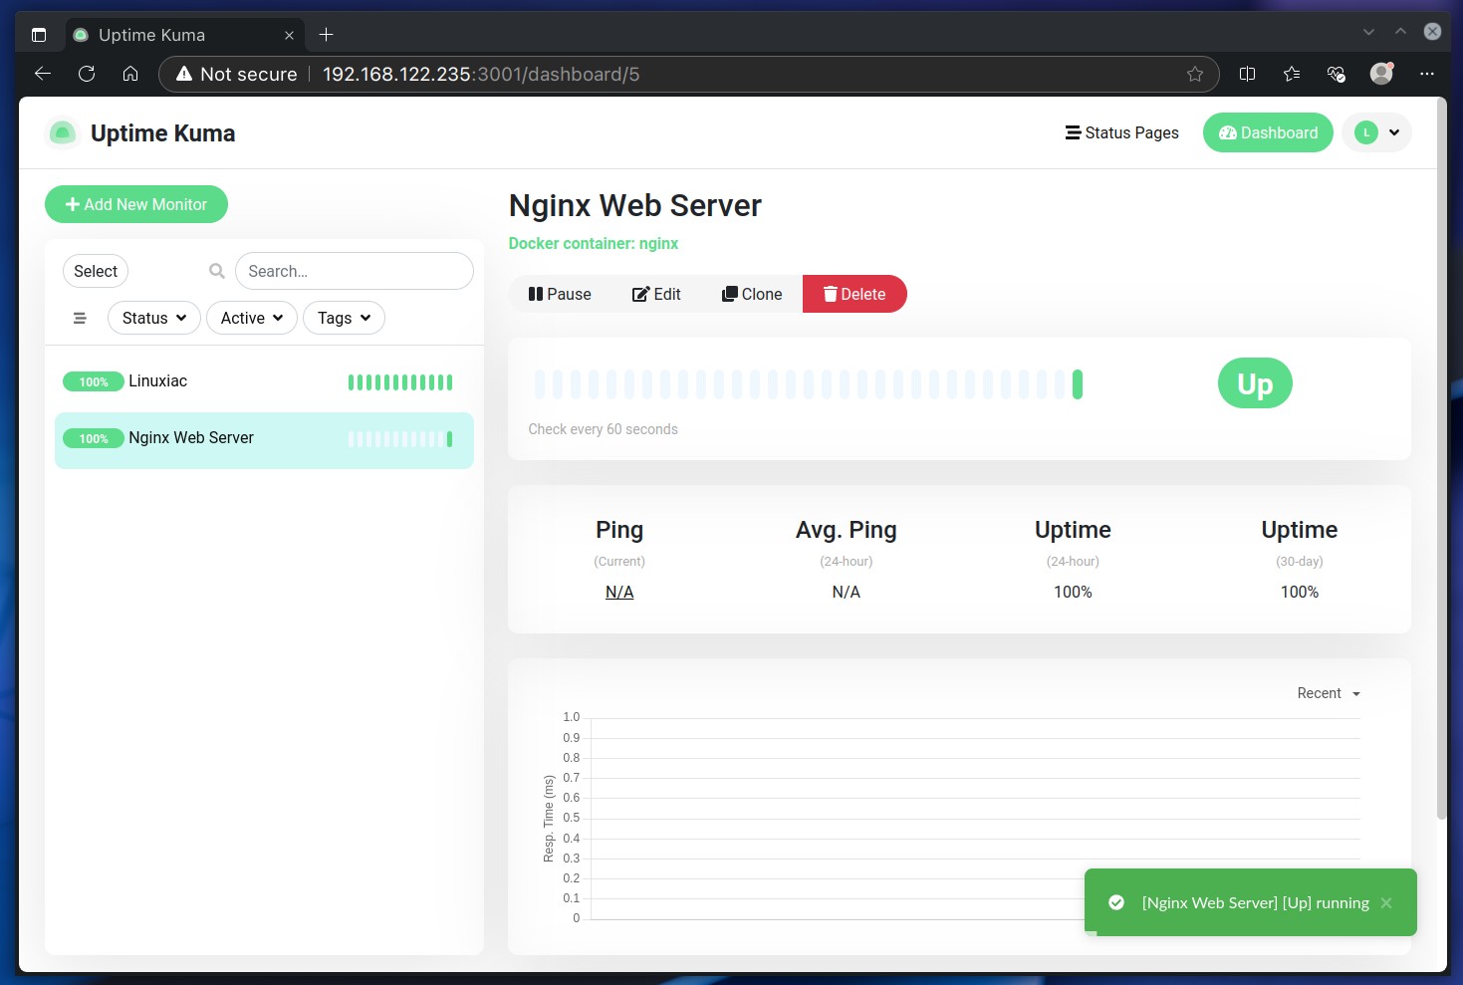Pause the Nginx Web Server monitor
Screen dimensions: 1463x985
560,294
